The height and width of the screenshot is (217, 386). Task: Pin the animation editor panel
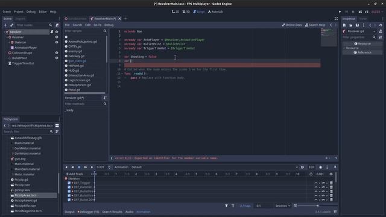point(335,167)
